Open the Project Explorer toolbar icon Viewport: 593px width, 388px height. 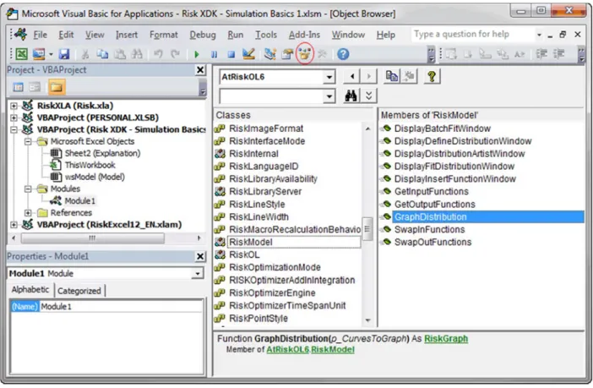(x=270, y=54)
